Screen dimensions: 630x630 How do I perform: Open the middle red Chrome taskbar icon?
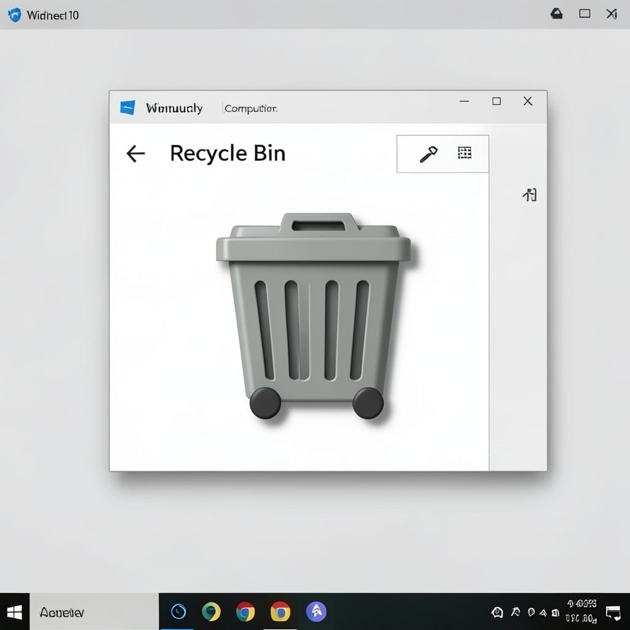click(x=245, y=612)
